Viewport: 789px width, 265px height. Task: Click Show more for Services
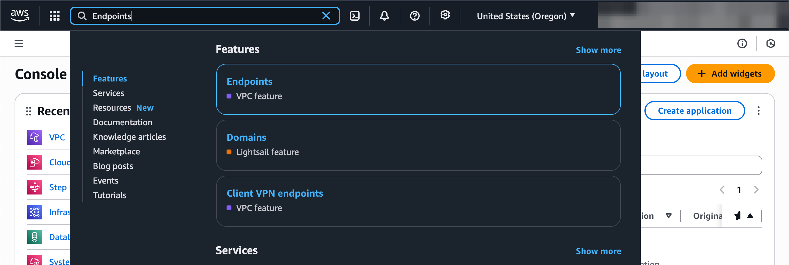[598, 251]
